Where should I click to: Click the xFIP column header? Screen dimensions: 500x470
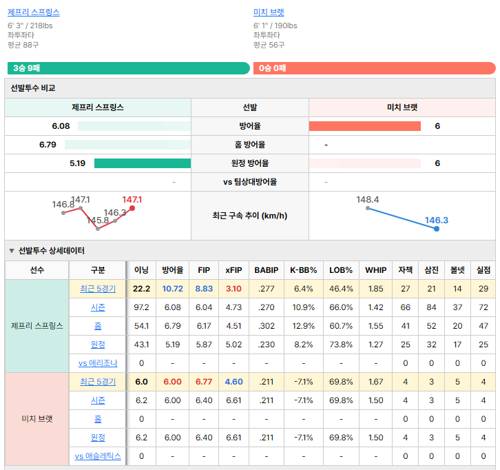233,270
